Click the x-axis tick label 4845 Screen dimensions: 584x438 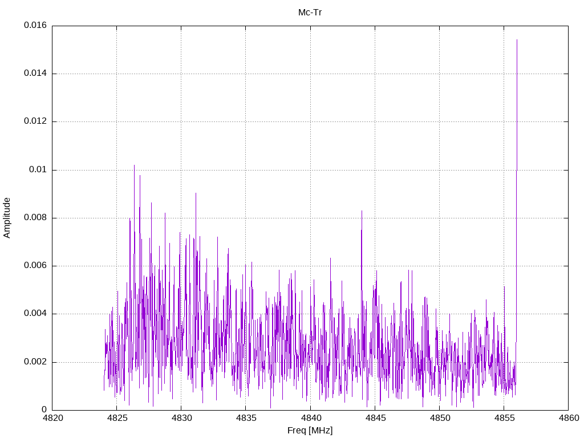[375, 418]
